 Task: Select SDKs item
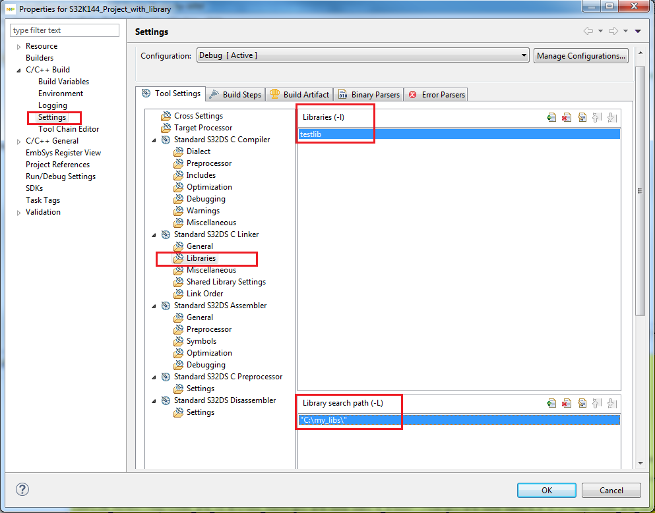tap(34, 188)
